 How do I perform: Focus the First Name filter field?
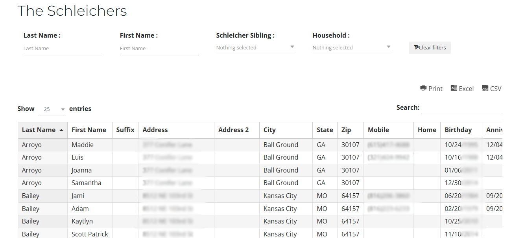point(159,49)
